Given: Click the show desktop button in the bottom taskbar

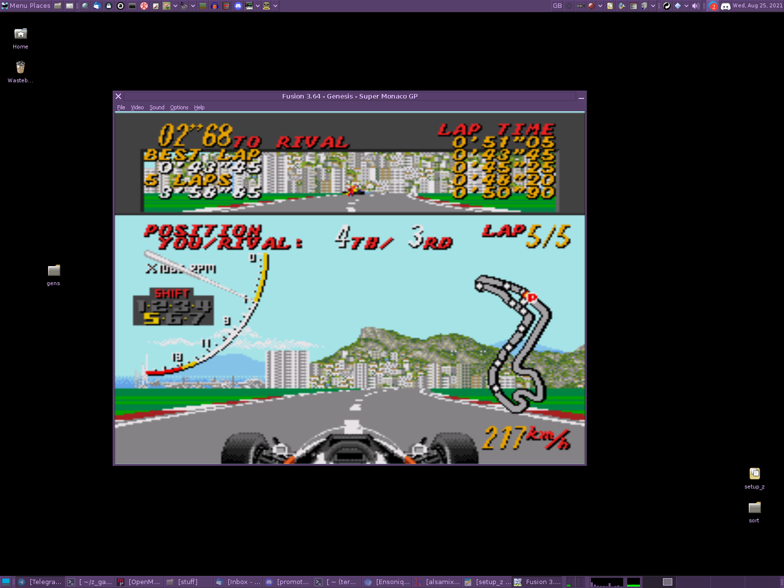Looking at the screenshot, I should point(6,582).
